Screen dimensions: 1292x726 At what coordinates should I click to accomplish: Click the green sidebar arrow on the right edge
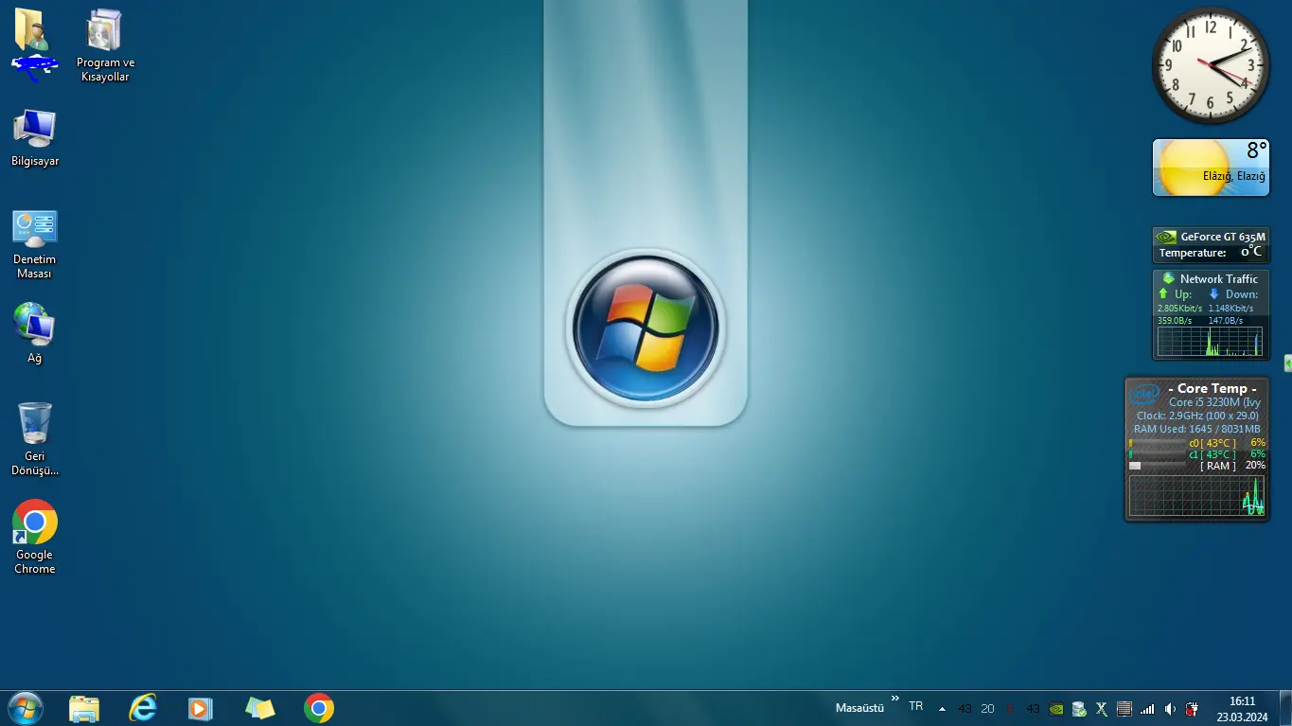tap(1287, 363)
